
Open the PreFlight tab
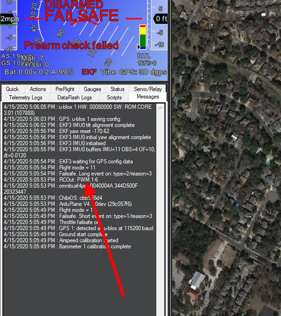click(64, 89)
